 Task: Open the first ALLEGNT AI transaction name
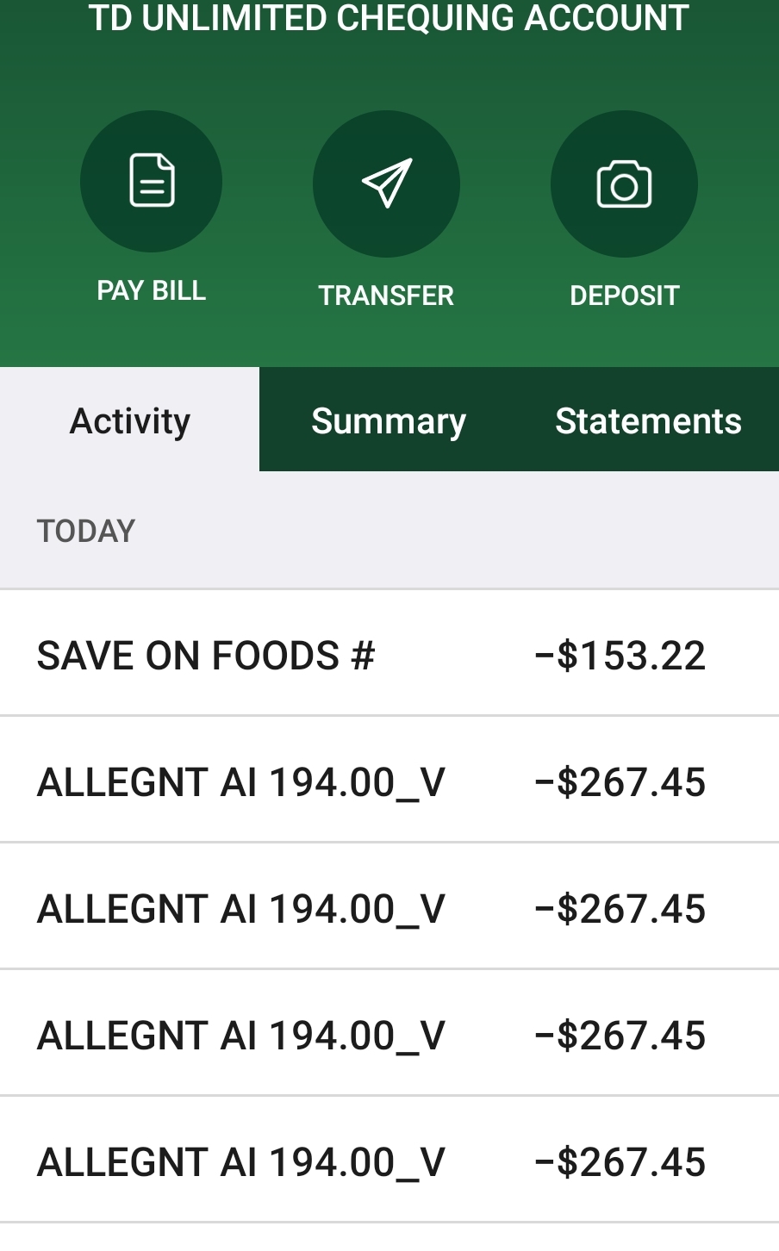[241, 782]
